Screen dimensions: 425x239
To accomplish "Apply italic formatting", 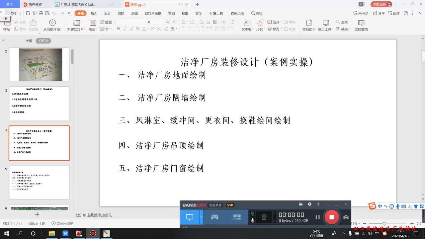I will [x=125, y=29].
